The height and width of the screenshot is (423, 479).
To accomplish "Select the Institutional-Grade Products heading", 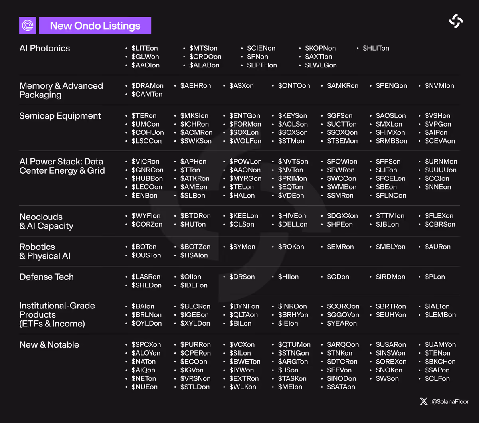I will (57, 314).
